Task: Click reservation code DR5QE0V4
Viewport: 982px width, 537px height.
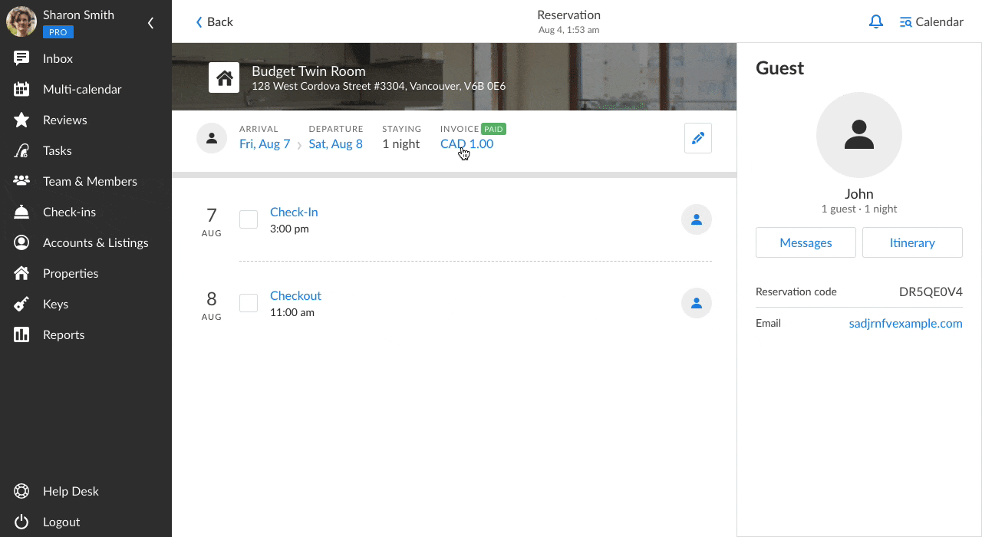Action: point(931,292)
